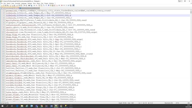The image size is (192, 108).
Task: Undo the last edit with the Undo icon
Action: (x=24, y=5)
